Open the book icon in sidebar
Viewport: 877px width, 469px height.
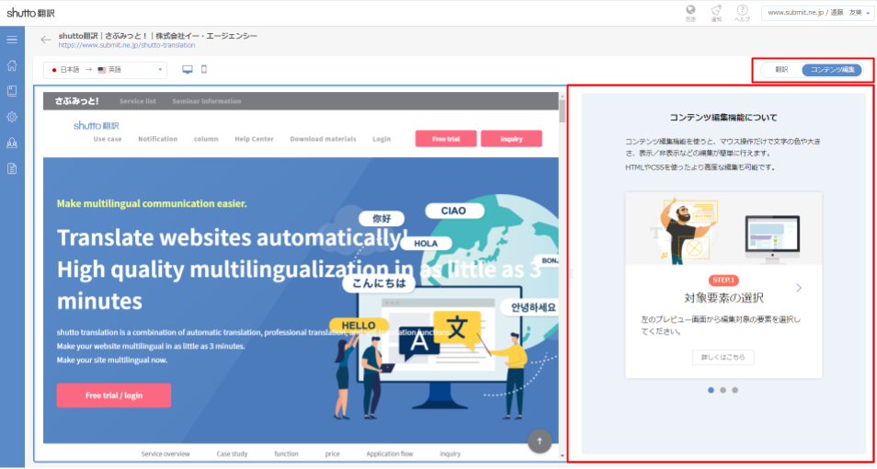coord(12,91)
